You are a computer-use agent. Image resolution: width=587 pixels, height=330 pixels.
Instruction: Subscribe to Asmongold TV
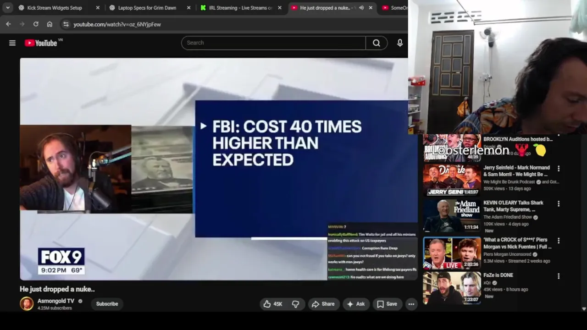tap(107, 304)
